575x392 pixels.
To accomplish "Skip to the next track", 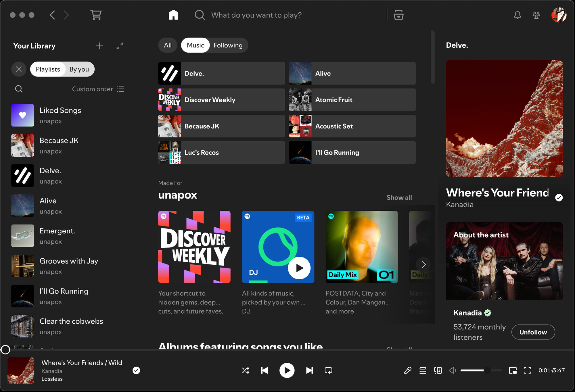I will click(x=309, y=370).
